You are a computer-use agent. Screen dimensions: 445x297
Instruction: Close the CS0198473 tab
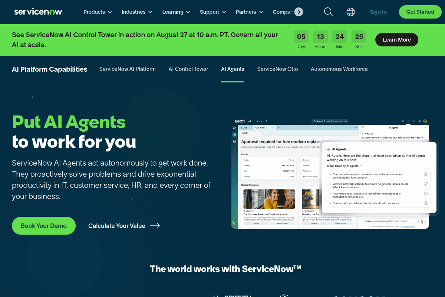coord(273,127)
